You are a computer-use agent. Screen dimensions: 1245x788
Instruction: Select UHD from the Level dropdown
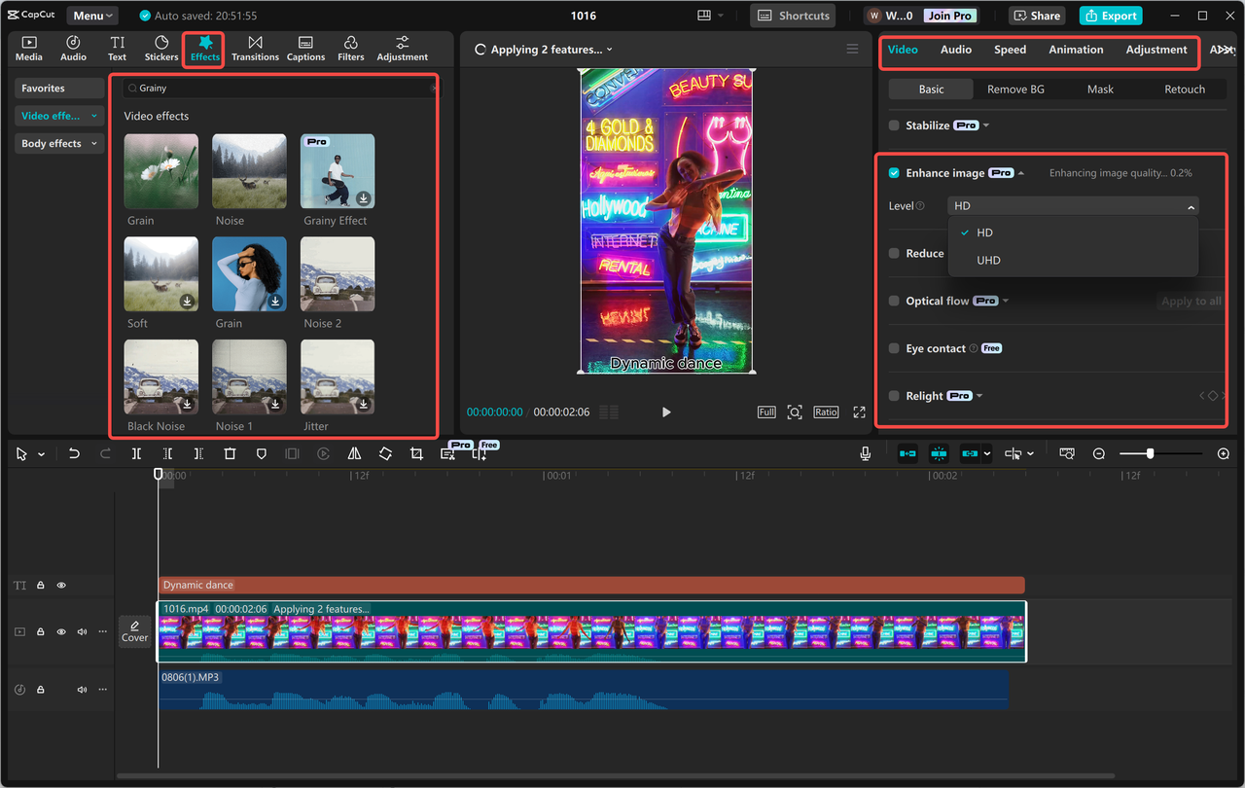pos(988,261)
